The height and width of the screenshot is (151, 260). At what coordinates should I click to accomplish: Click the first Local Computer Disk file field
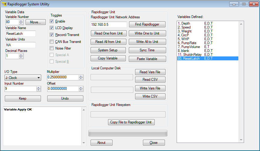pyautogui.click(x=112, y=77)
